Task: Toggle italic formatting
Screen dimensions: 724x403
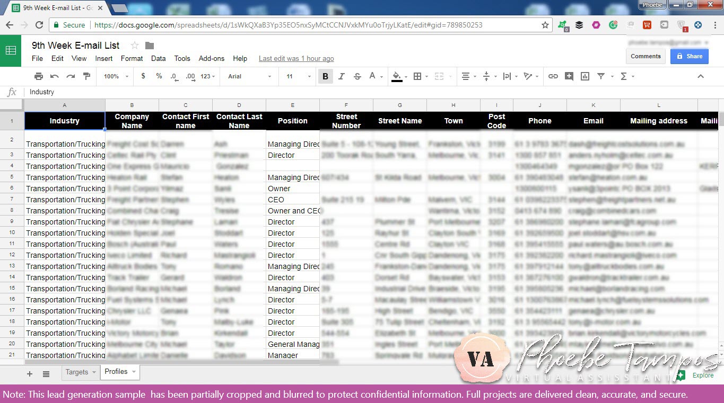Action: coord(341,76)
